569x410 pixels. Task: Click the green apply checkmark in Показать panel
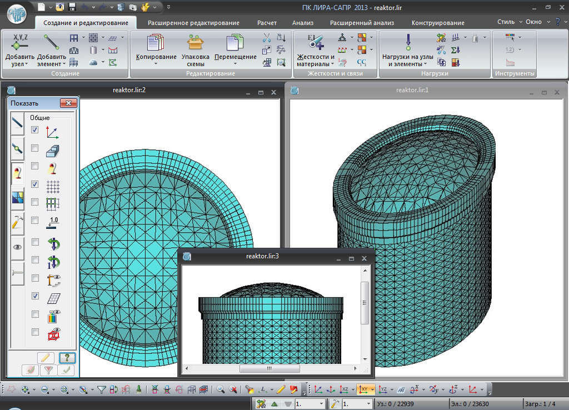coord(67,370)
